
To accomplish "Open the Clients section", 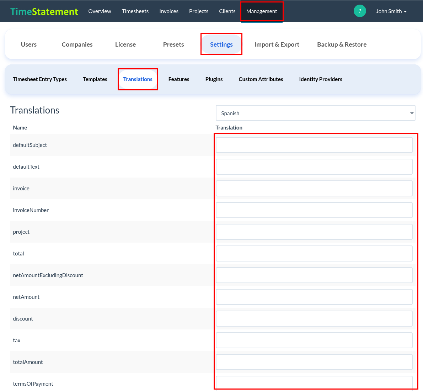I will [227, 11].
